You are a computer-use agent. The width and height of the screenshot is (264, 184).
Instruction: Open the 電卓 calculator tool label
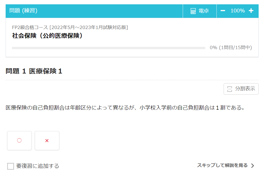(203, 11)
